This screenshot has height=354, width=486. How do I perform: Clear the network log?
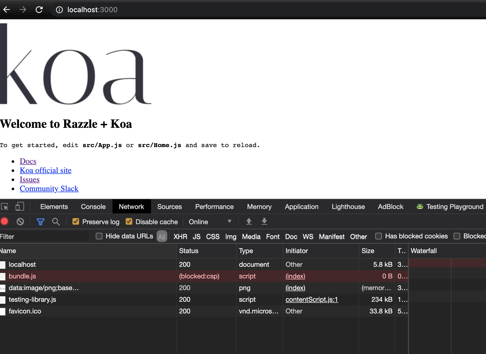click(20, 222)
